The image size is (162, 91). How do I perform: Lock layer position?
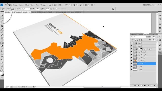click(x=139, y=40)
